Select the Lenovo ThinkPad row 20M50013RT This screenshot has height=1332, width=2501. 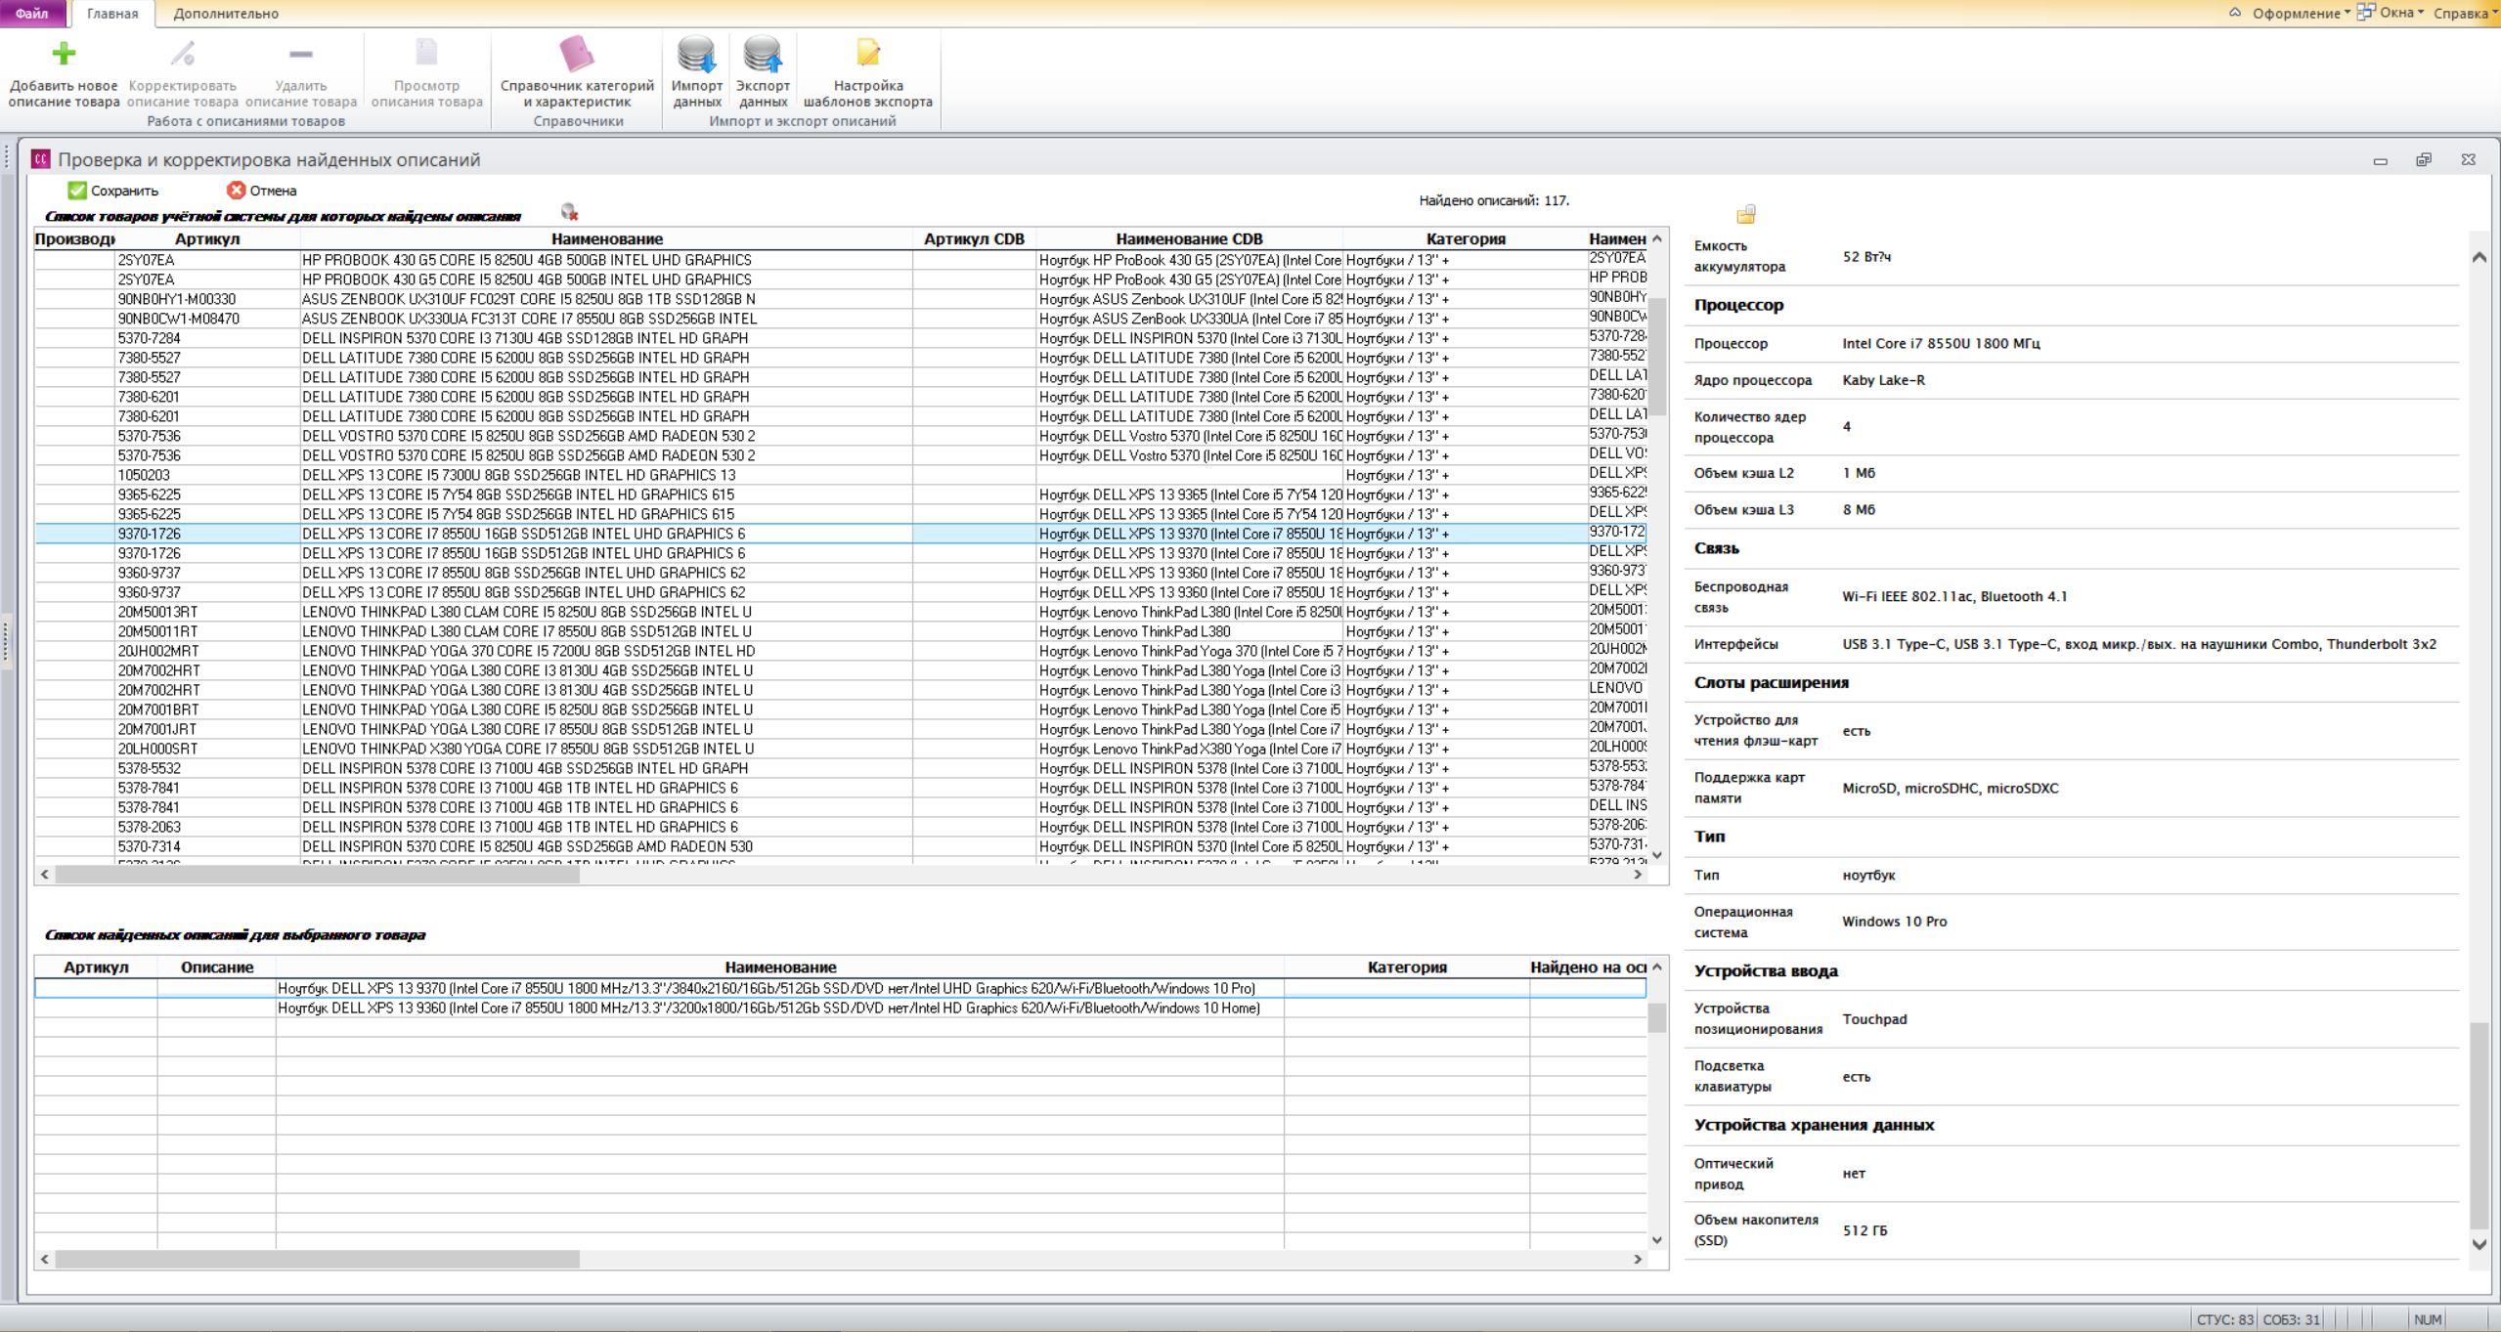pyautogui.click(x=841, y=612)
